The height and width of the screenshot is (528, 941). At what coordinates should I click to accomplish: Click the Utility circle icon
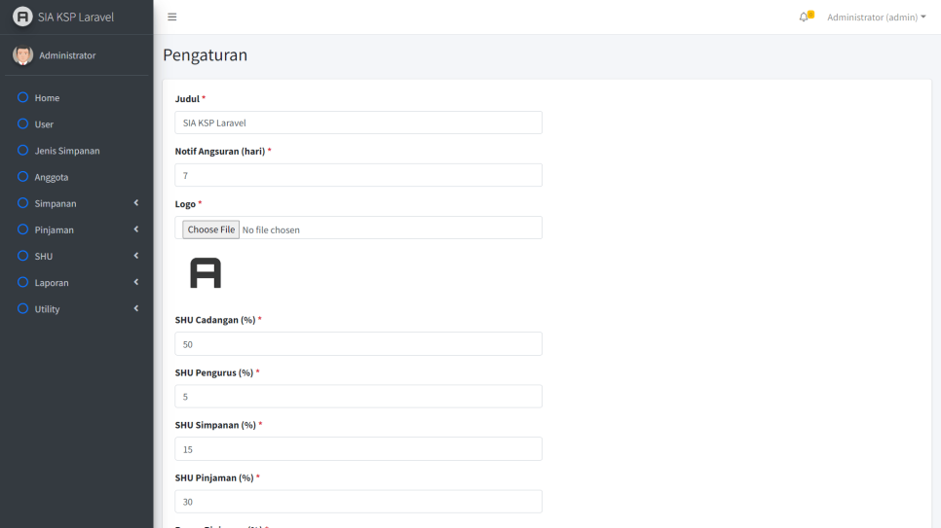[22, 308]
